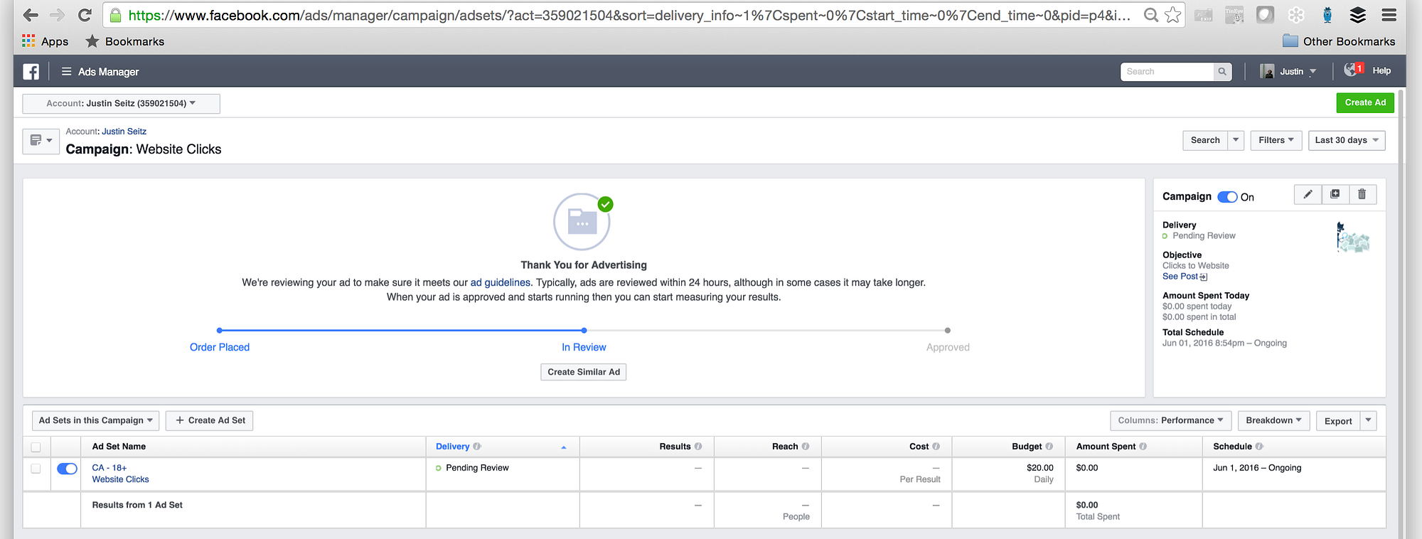Open the EXIF viewer extension icon
This screenshot has width=1422, height=539.
(x=1204, y=15)
